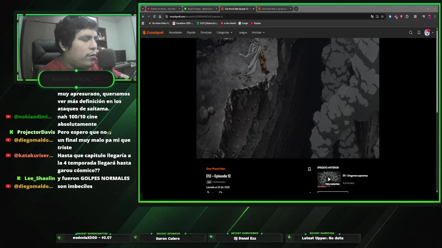Image resolution: width=442 pixels, height=248 pixels.
Task: Expand the Categorías dropdown
Action: coord(224,33)
